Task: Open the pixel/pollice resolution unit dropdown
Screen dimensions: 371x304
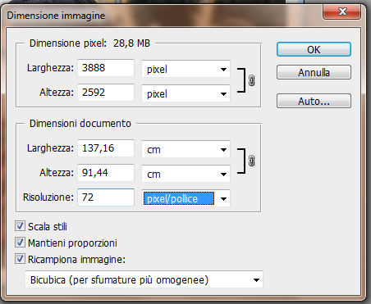Action: [185, 198]
